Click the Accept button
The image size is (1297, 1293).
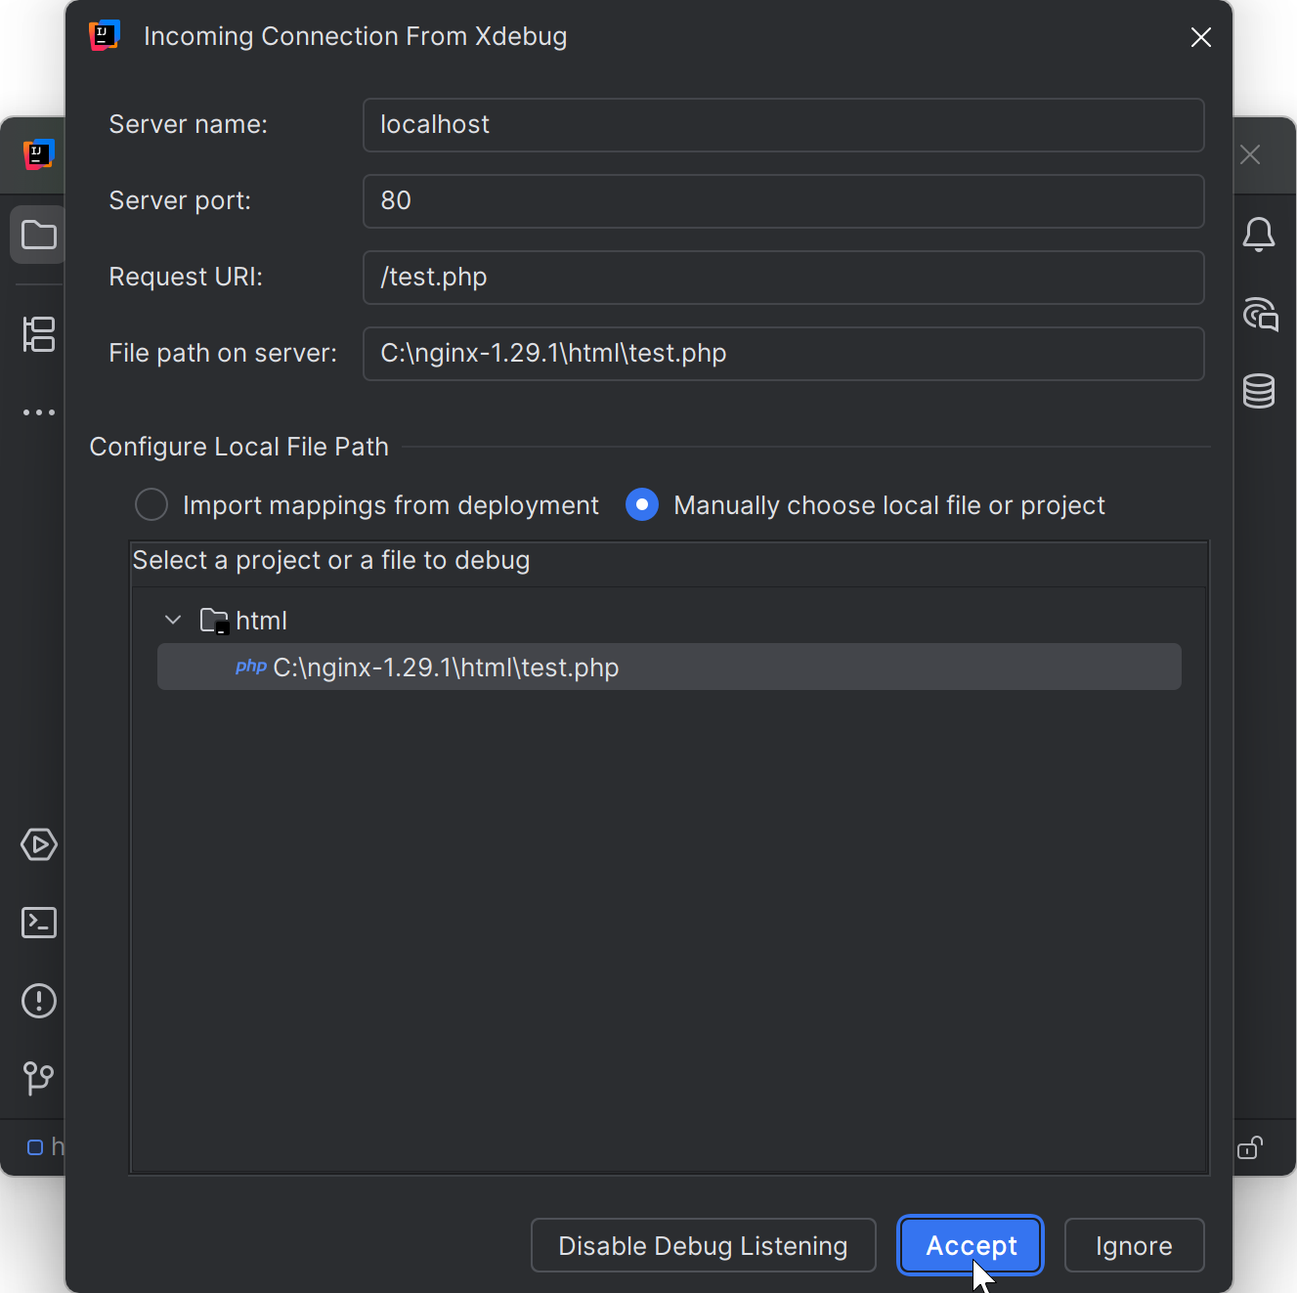pos(971,1246)
